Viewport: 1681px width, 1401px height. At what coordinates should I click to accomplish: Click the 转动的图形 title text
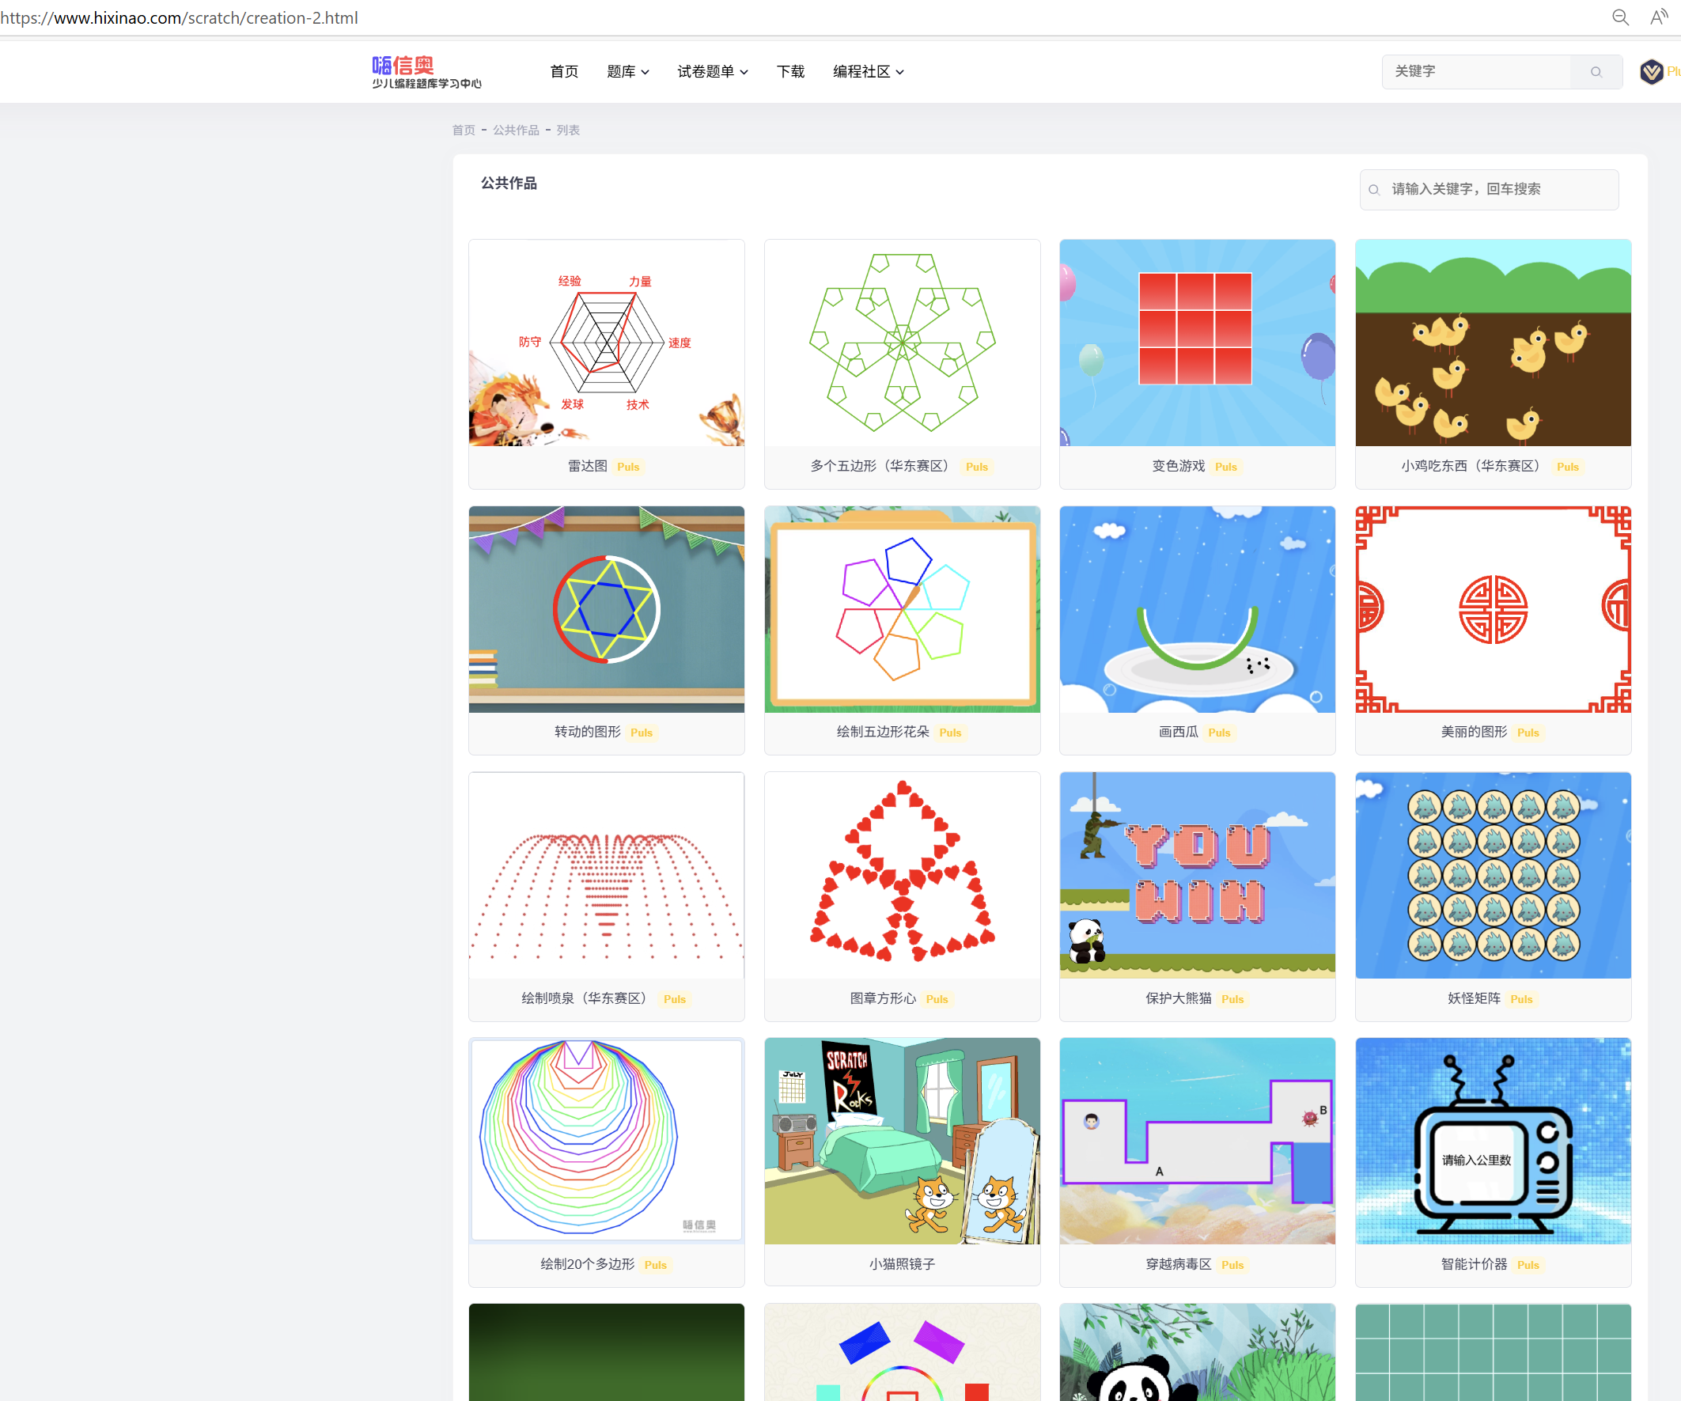[x=587, y=732]
